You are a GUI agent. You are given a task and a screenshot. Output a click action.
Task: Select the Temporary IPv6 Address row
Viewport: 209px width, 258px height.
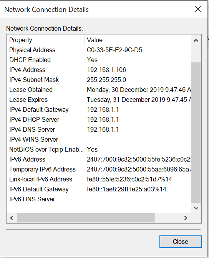pyautogui.click(x=99, y=170)
